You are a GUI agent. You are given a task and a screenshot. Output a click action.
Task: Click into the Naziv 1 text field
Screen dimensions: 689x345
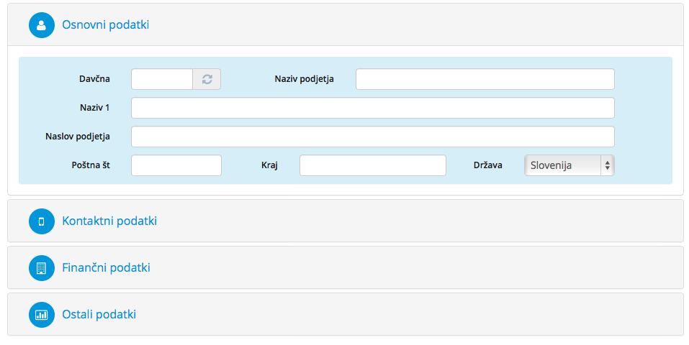pyautogui.click(x=373, y=108)
